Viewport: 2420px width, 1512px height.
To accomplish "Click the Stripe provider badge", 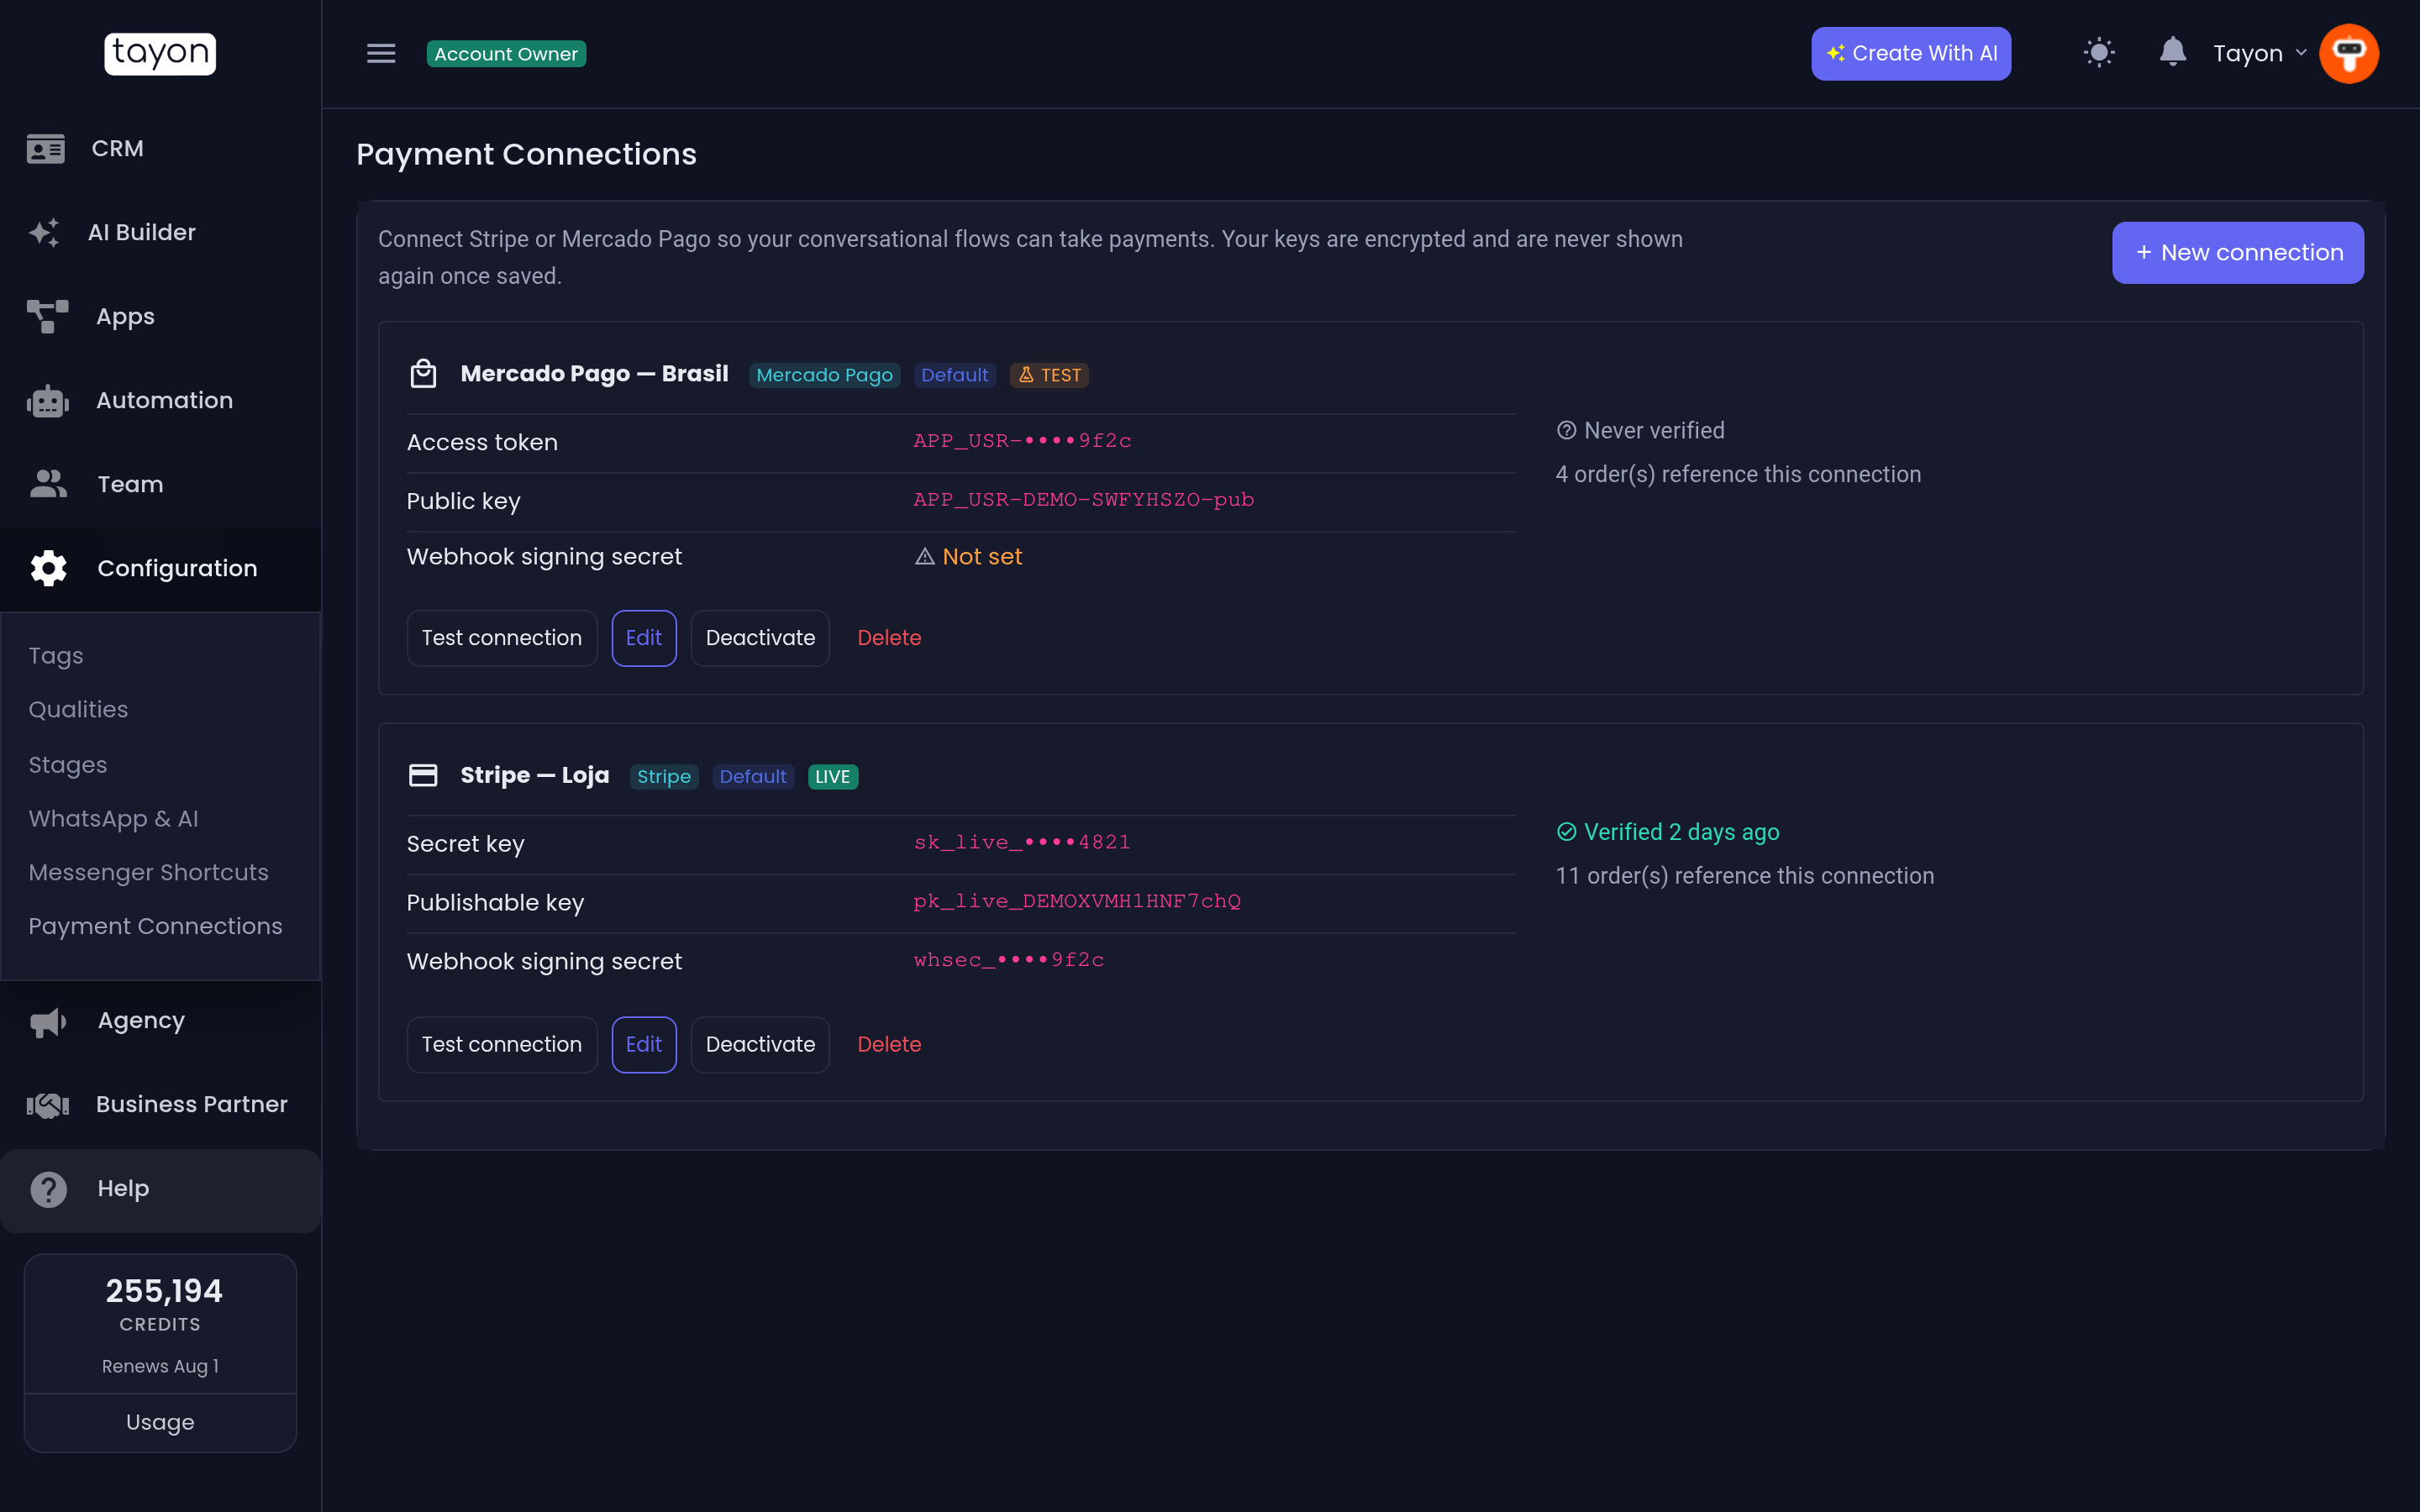I will click(664, 777).
